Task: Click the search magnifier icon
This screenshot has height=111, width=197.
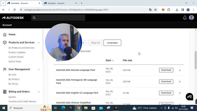Action: [x=34, y=18]
